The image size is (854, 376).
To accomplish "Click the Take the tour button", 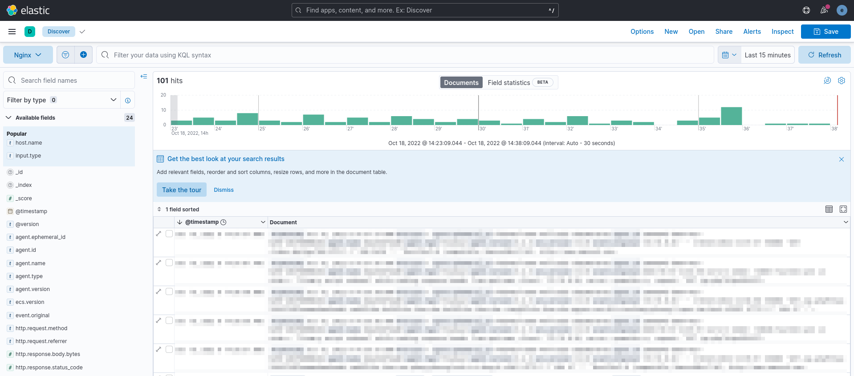I will (182, 190).
